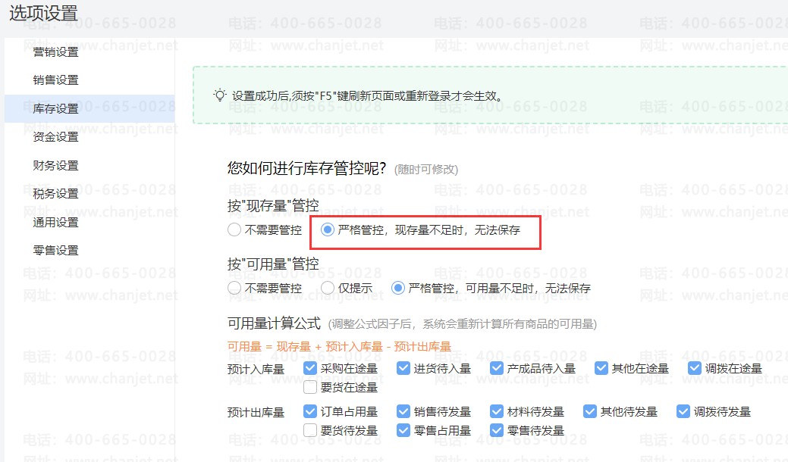Select the 仅提示 radio option
The height and width of the screenshot is (462, 788).
click(x=328, y=288)
